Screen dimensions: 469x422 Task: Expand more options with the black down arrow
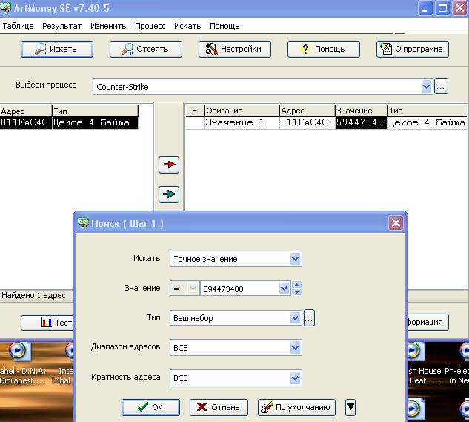pyautogui.click(x=350, y=407)
